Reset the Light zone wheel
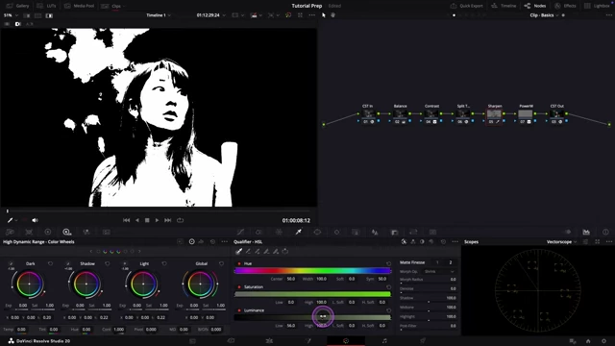615x346 pixels. [x=164, y=263]
